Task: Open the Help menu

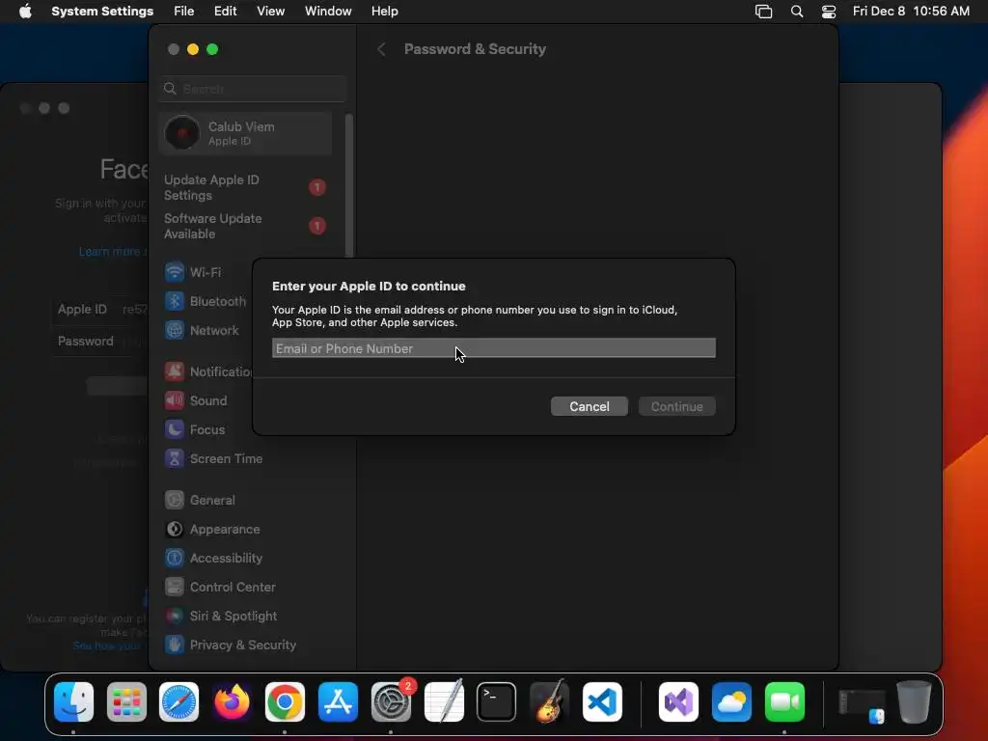Action: coord(384,12)
